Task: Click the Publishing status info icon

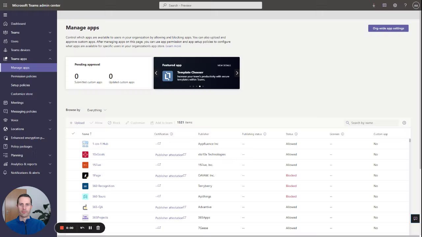Action: click(x=265, y=134)
